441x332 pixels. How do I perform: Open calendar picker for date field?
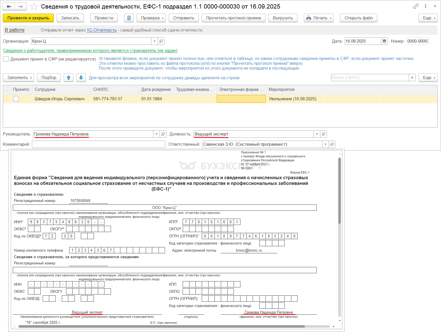384,41
